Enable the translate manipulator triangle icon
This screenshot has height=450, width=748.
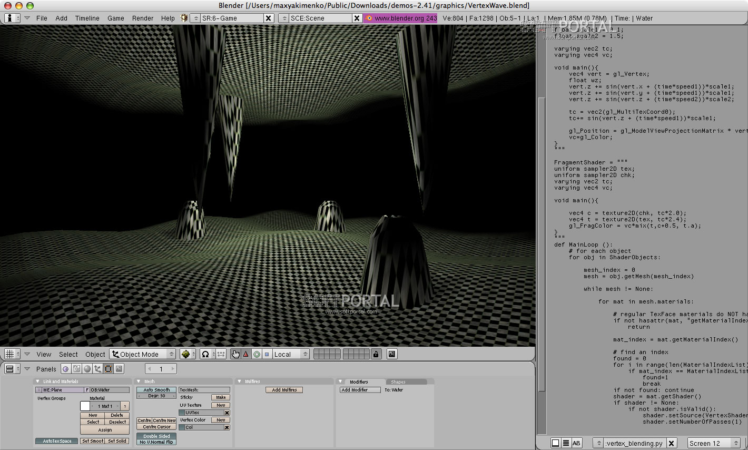pyautogui.click(x=246, y=354)
